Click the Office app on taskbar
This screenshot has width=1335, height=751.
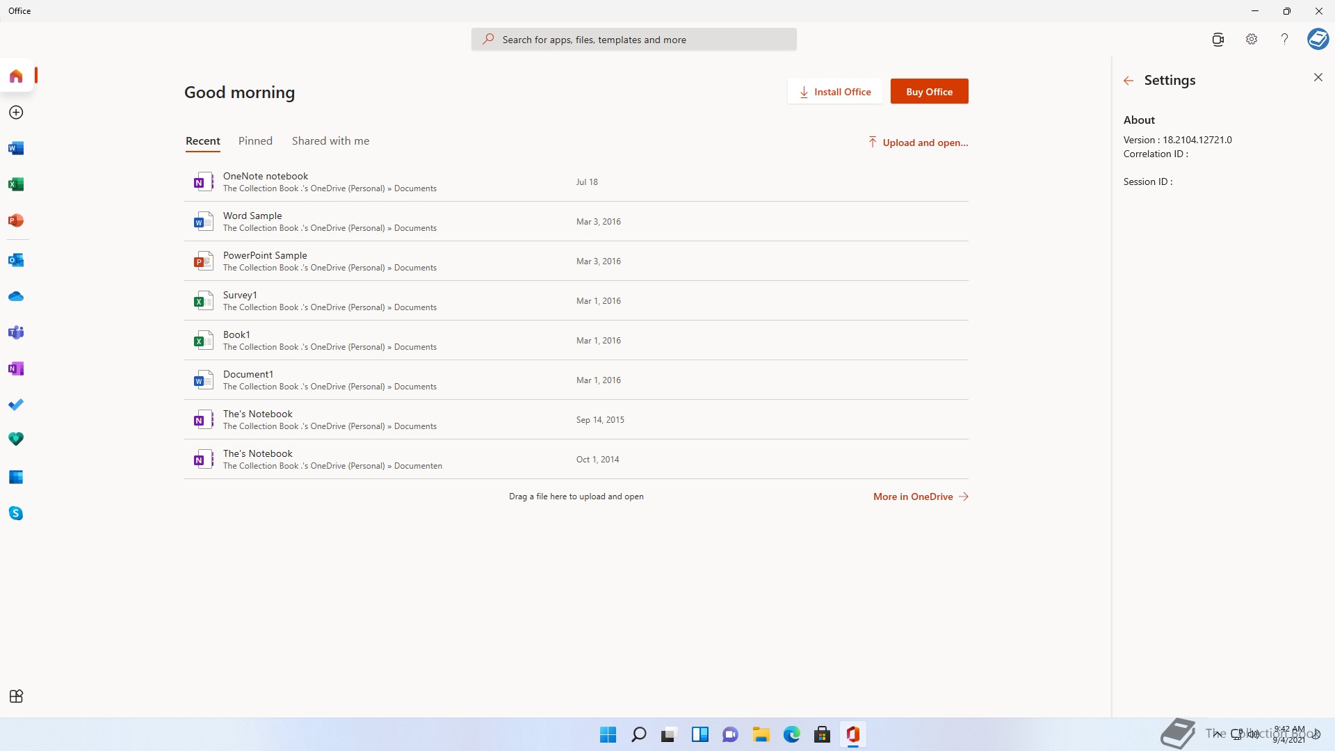[852, 735]
